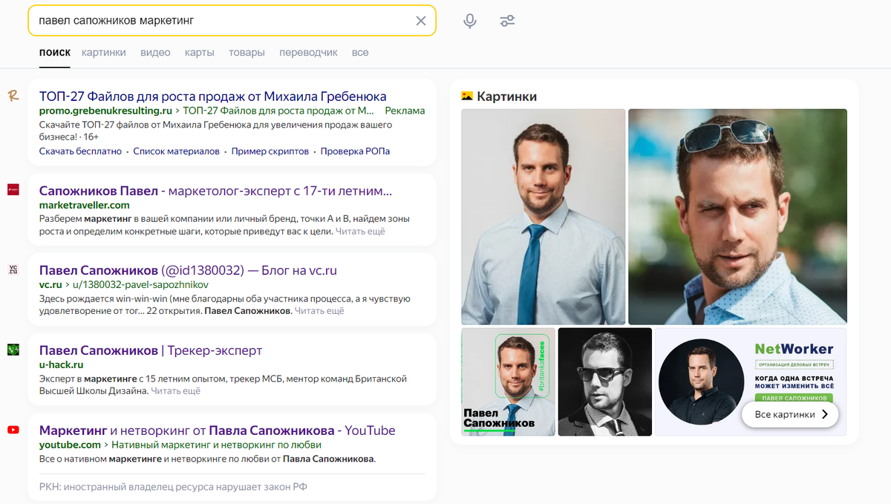Open the photo of man in blue tie
The image size is (891, 504).
[x=544, y=217]
